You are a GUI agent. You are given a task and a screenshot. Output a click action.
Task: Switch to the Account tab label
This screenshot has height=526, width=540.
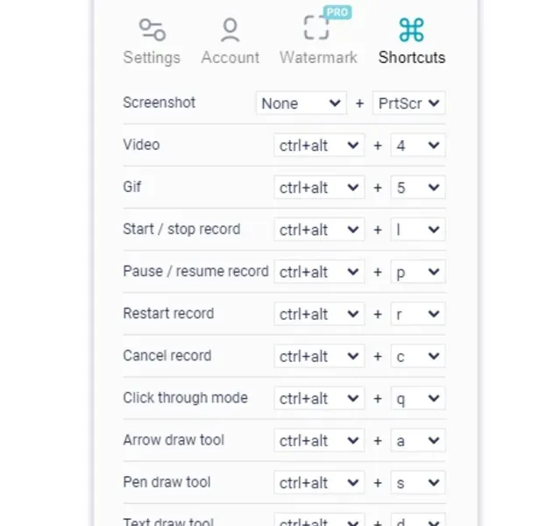231,58
